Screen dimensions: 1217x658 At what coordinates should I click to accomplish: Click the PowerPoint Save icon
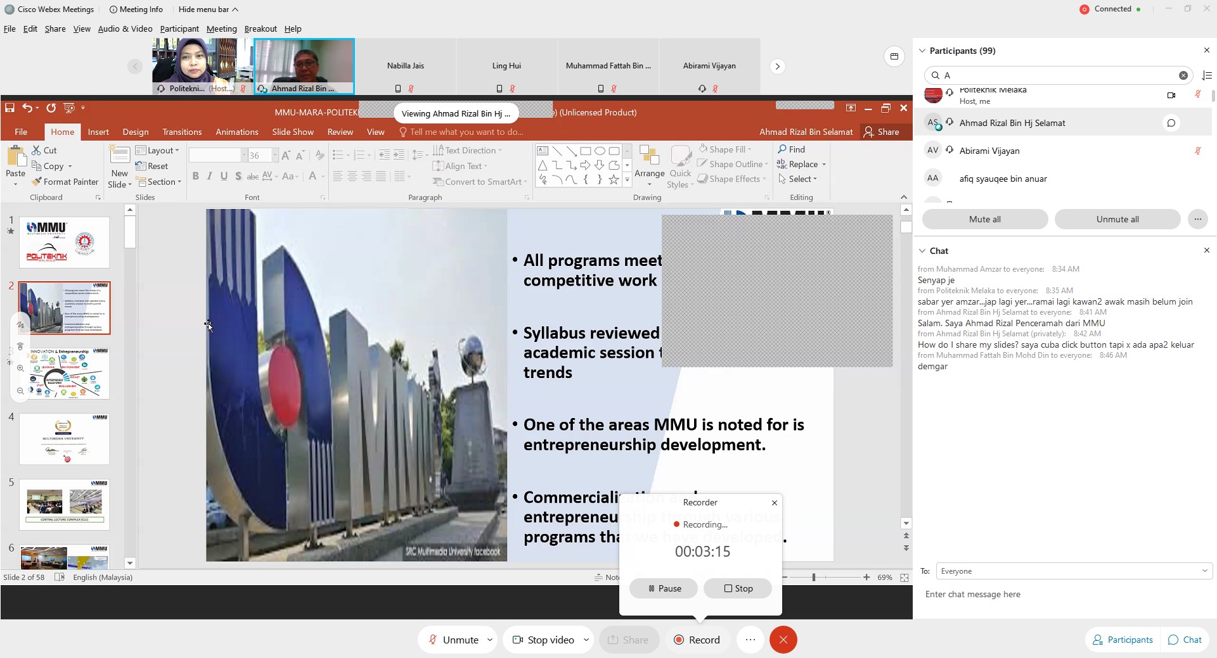point(10,108)
